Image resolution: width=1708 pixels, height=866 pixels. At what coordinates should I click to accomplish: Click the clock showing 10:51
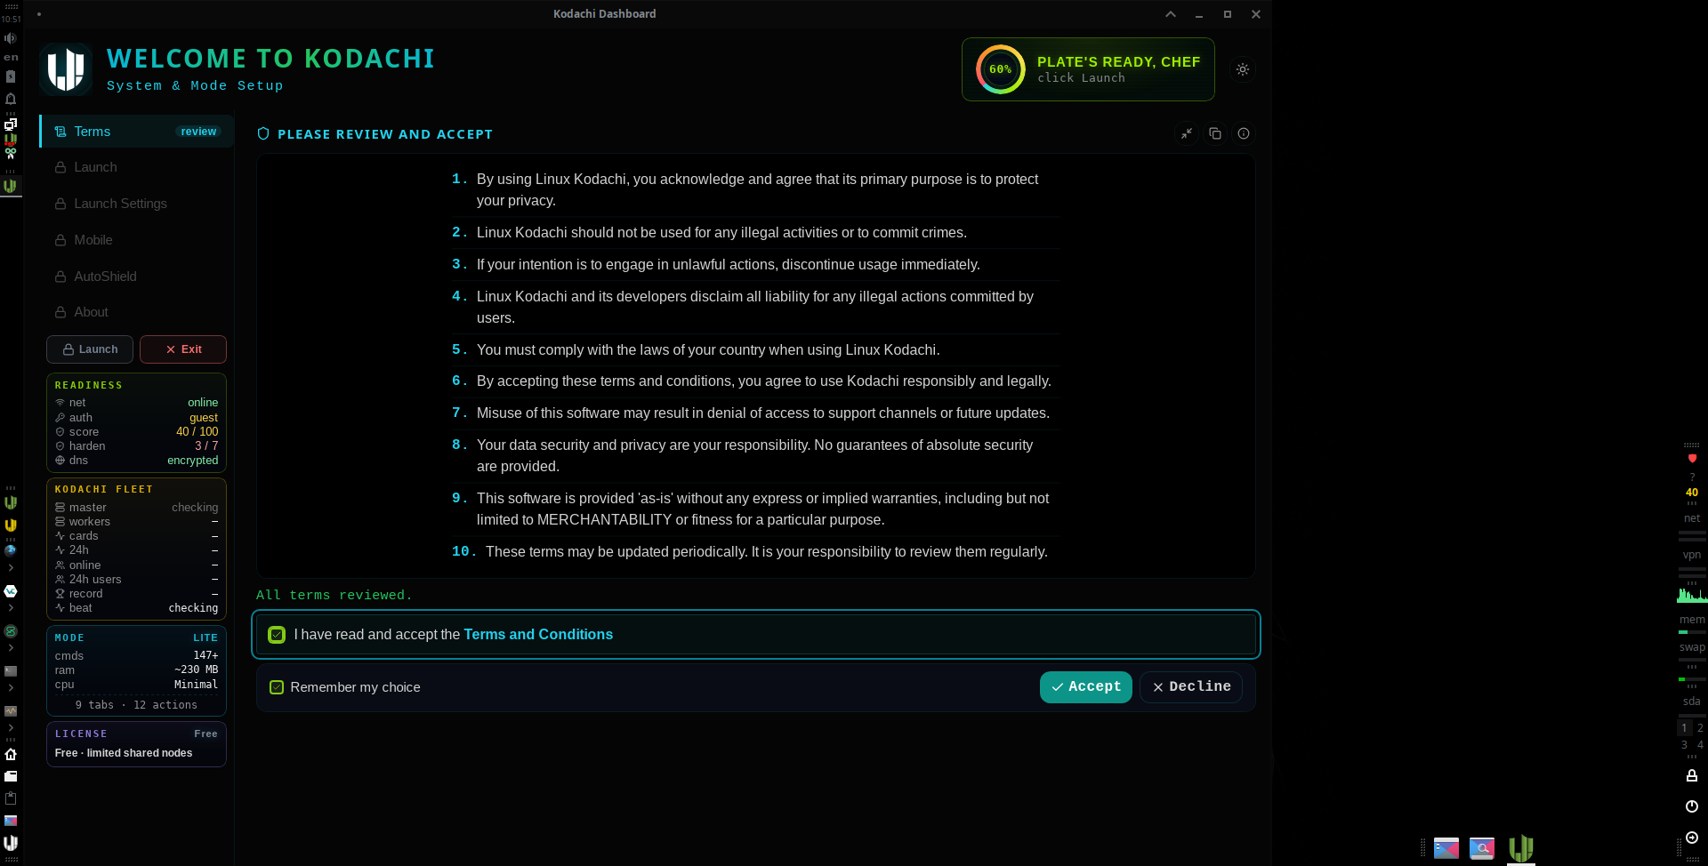pyautogui.click(x=11, y=19)
